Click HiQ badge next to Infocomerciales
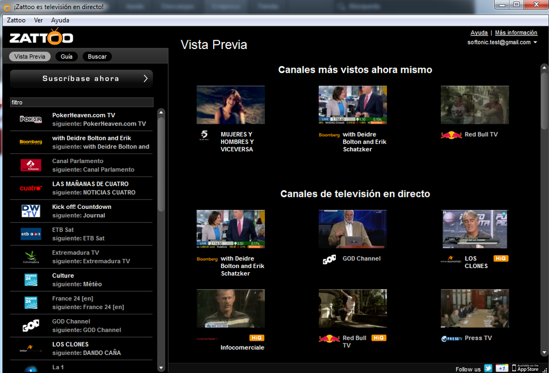The height and width of the screenshot is (373, 549). 257,337
